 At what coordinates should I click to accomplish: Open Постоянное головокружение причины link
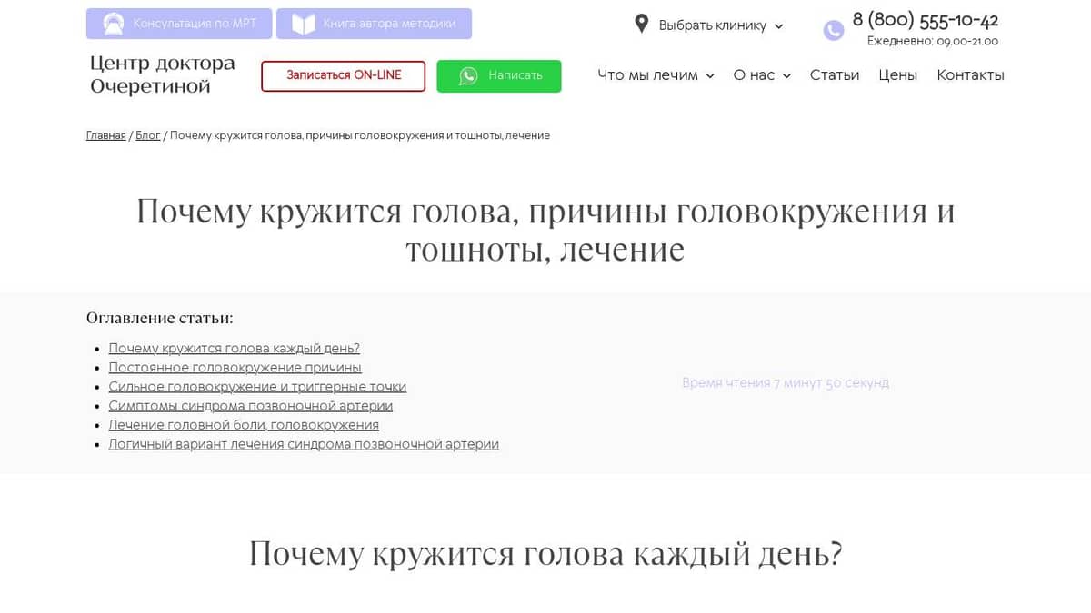[x=235, y=367]
